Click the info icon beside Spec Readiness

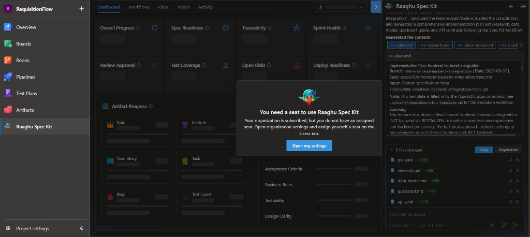pos(207,28)
